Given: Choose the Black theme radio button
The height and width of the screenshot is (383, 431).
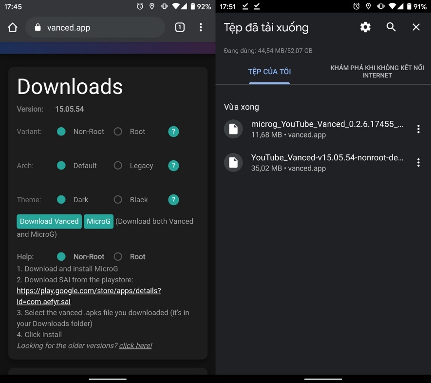Looking at the screenshot, I should [118, 200].
